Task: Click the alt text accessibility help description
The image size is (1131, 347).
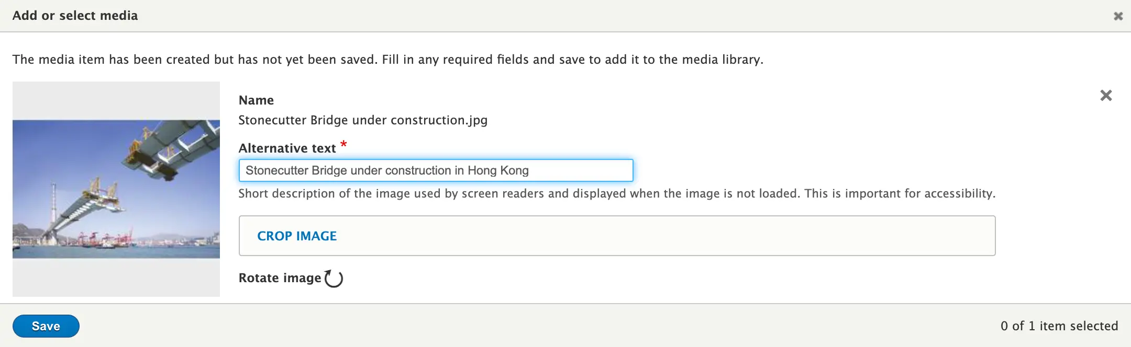Action: (x=617, y=194)
